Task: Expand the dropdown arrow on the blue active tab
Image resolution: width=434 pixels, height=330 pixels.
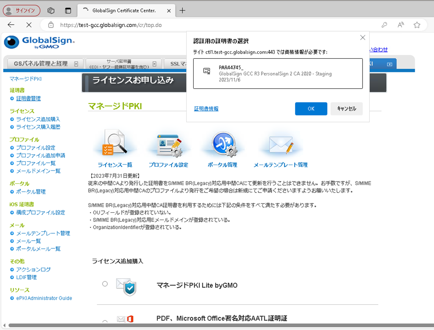Action: (389, 65)
